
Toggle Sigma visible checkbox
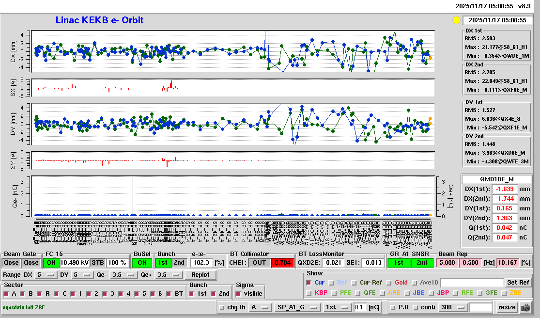pyautogui.click(x=238, y=294)
